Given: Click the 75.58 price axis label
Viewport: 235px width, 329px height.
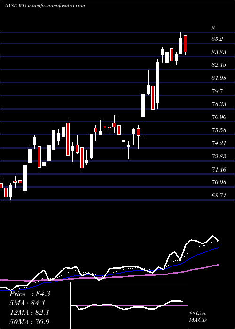Looking at the screenshot, I should point(219,130).
